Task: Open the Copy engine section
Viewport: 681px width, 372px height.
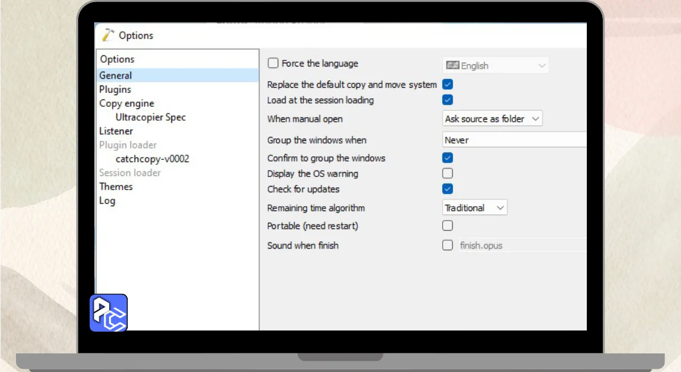Action: point(127,103)
